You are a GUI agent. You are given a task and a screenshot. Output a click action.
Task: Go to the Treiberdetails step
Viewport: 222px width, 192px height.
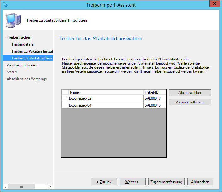point(22,44)
